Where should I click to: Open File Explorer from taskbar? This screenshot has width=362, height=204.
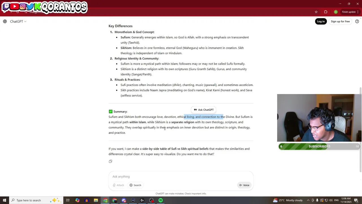[96, 200]
